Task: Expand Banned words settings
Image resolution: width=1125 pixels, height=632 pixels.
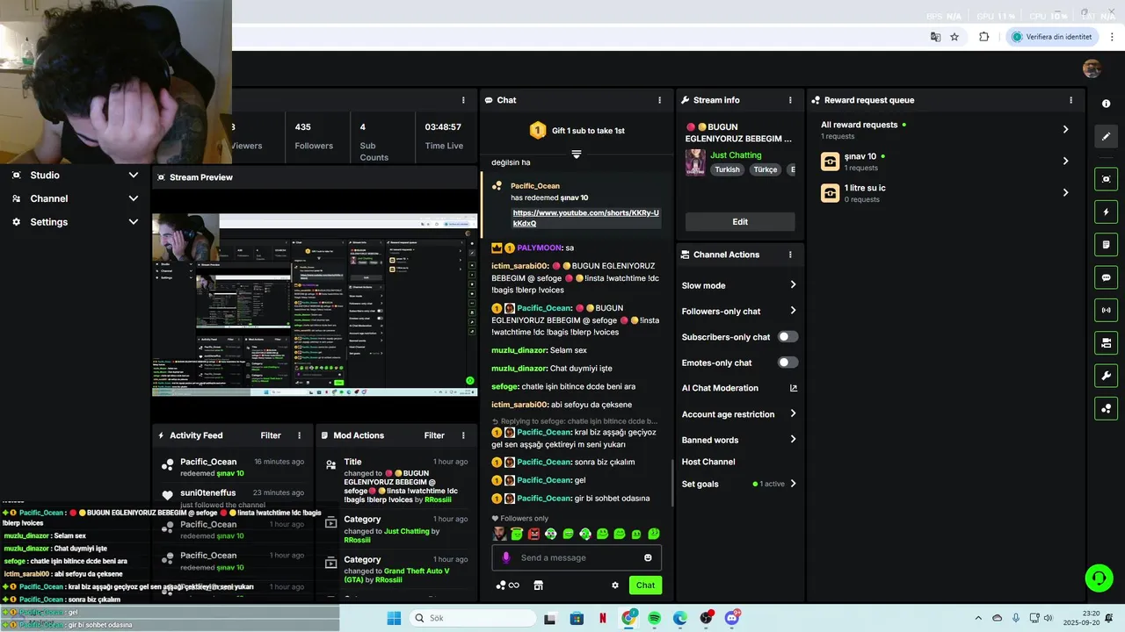Action: [793, 440]
